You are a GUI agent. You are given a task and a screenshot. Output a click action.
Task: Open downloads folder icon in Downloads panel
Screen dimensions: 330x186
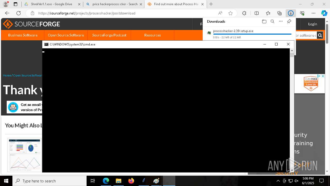[264, 21]
